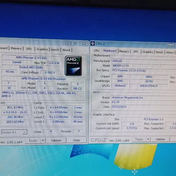Screen dimensions: 176x176
Task: Click Tools button in left window
Action: click(x=33, y=141)
